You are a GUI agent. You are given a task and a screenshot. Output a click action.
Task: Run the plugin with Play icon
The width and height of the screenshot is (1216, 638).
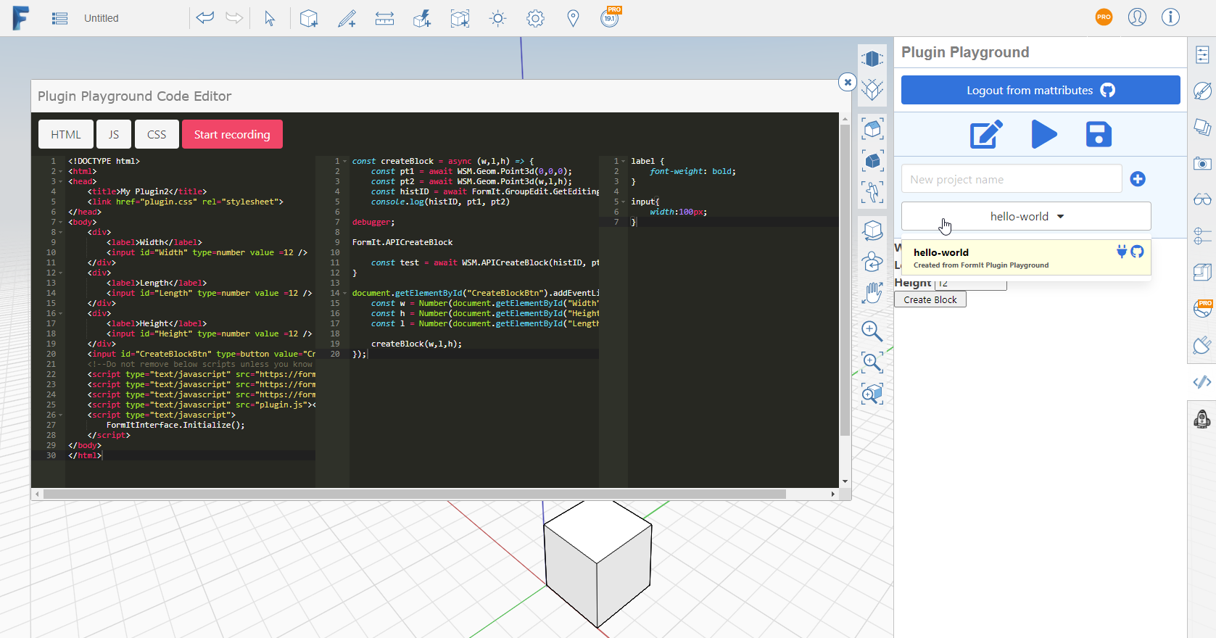coord(1043,134)
